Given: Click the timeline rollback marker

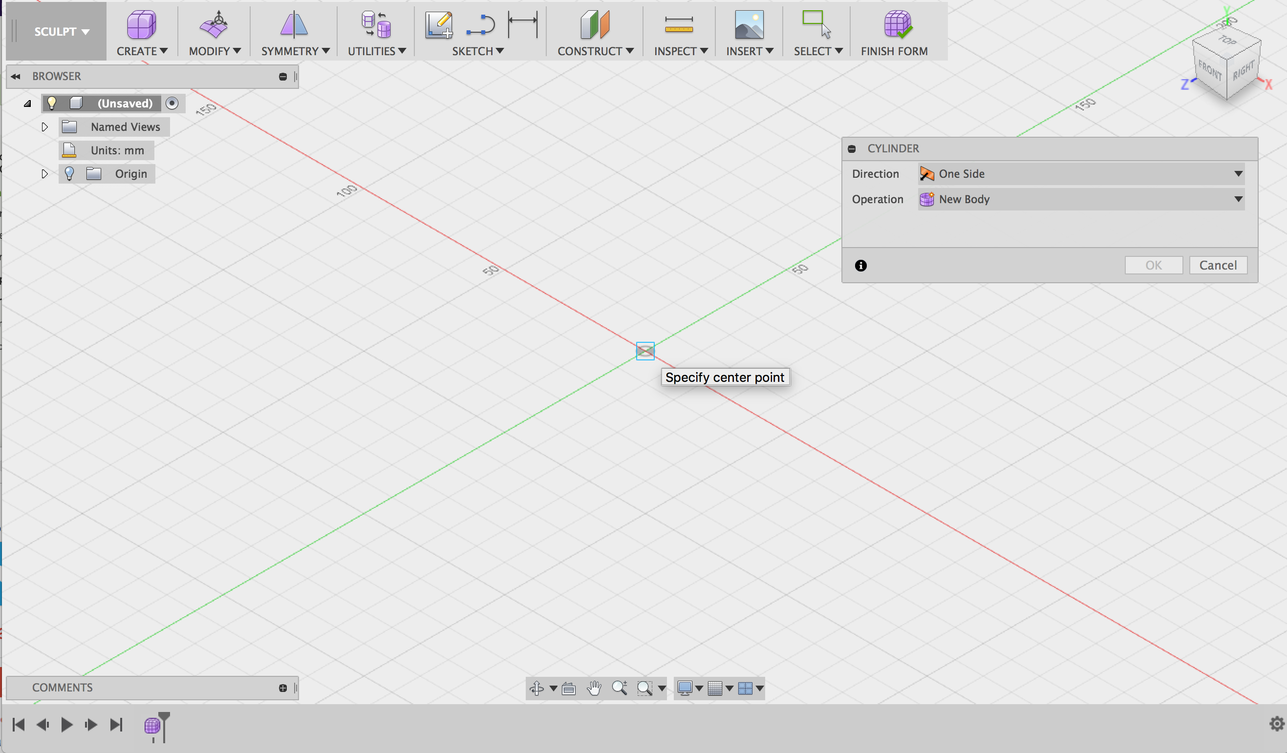Looking at the screenshot, I should (x=164, y=727).
